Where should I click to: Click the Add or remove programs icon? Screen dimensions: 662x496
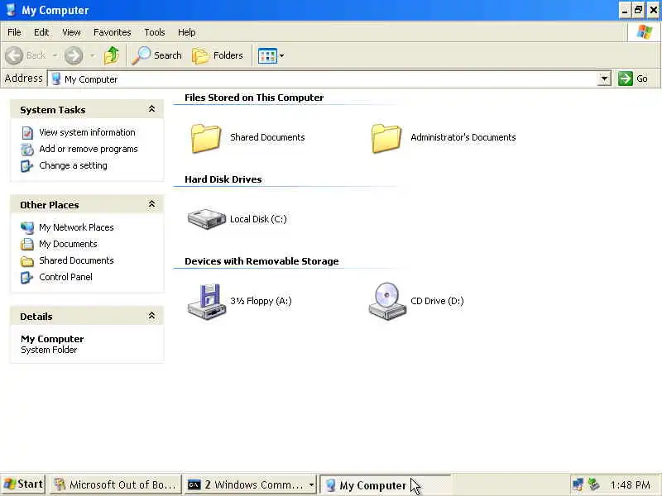27,150
